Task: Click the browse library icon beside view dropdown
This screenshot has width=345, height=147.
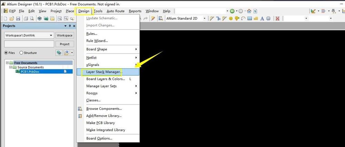Action: pos(161,19)
